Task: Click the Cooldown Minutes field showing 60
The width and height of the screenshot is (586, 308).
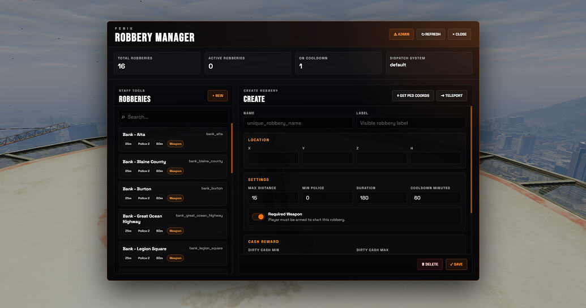Action: pos(436,198)
